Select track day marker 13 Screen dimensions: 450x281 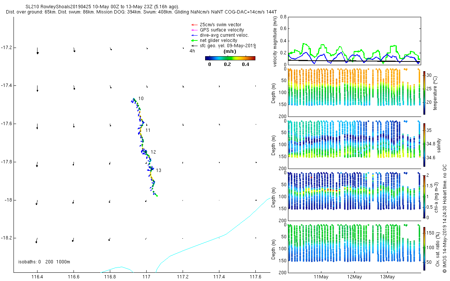coord(159,170)
